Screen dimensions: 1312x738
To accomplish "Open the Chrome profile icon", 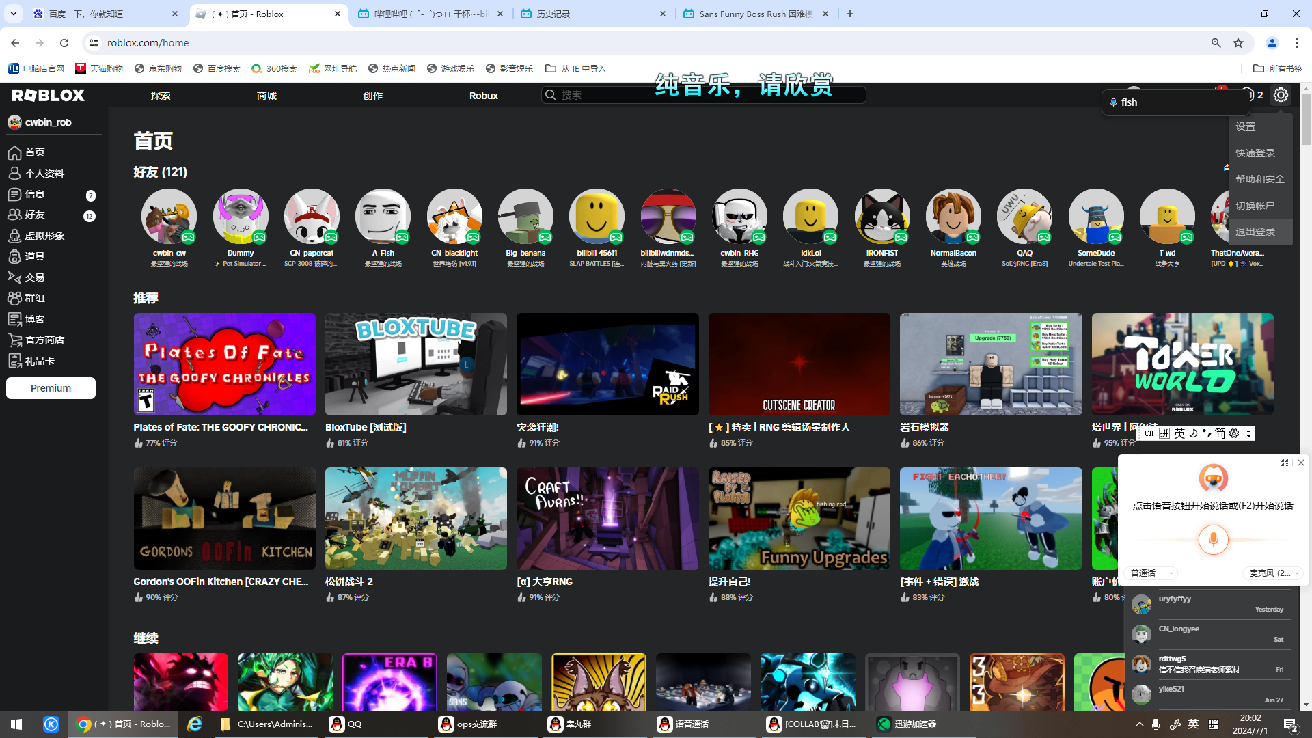I will coord(1272,43).
